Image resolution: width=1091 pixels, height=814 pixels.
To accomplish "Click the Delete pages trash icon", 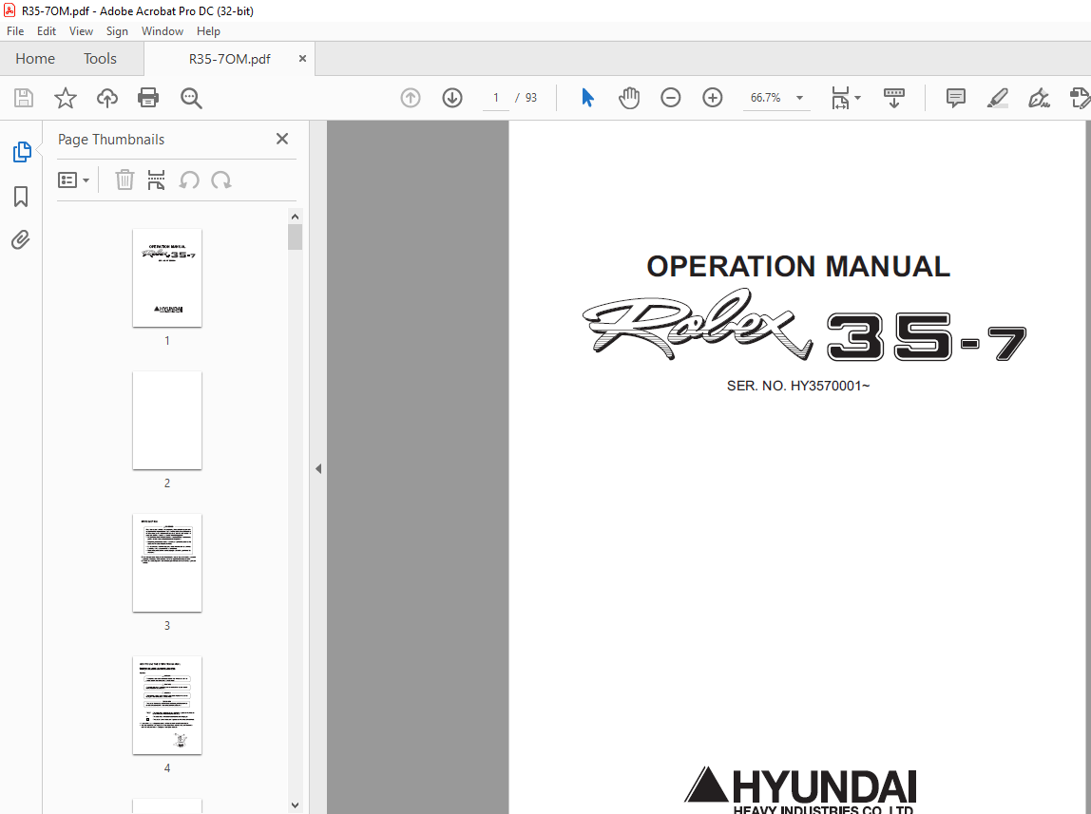I will click(x=124, y=180).
